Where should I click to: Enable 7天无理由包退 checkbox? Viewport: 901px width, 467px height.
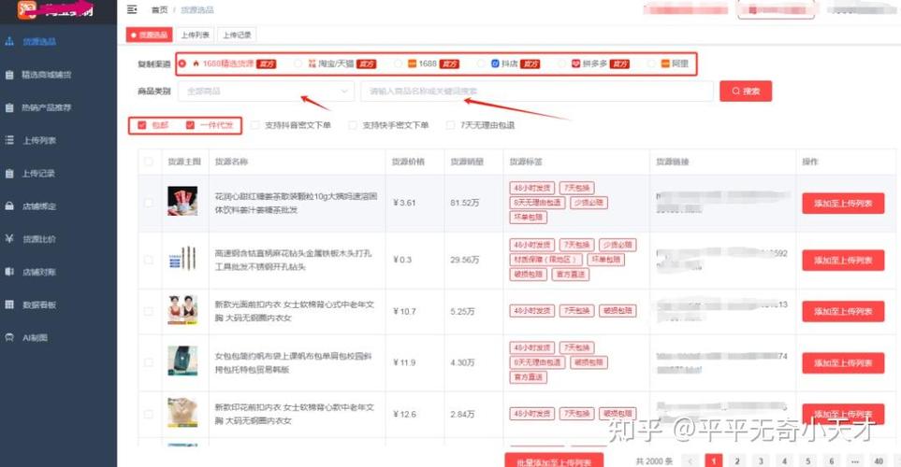tap(451, 125)
